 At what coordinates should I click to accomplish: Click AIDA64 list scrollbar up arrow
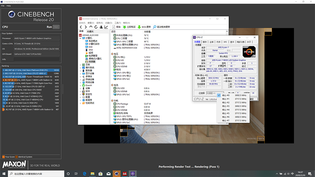(x=227, y=31)
